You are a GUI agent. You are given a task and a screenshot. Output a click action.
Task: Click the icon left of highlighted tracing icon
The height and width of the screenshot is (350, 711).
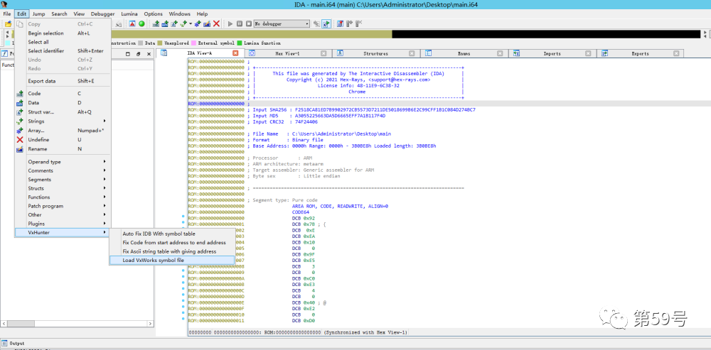(x=316, y=24)
